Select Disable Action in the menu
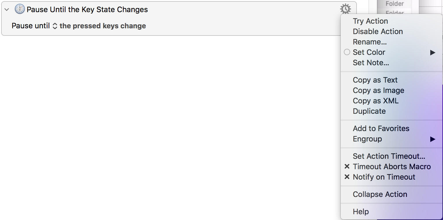 (392, 31)
